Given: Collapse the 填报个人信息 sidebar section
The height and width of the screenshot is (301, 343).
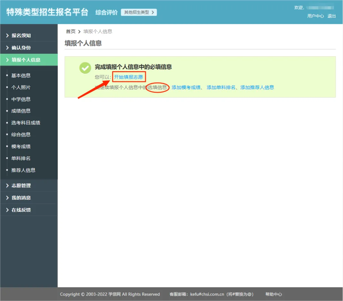Looking at the screenshot, I should [x=26, y=60].
